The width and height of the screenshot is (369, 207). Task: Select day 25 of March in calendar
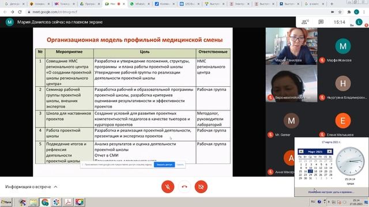(x=315, y=175)
